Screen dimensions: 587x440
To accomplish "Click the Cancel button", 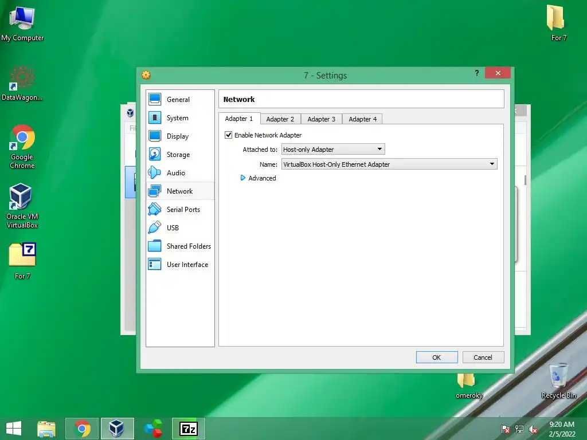I will click(x=483, y=357).
